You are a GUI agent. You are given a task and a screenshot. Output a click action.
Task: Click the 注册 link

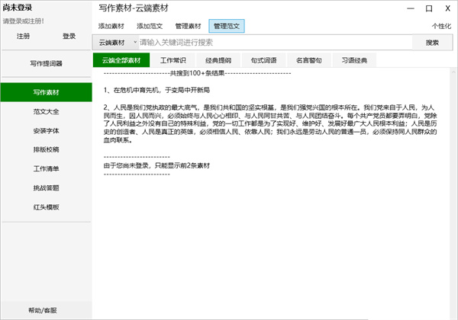[x=24, y=36]
